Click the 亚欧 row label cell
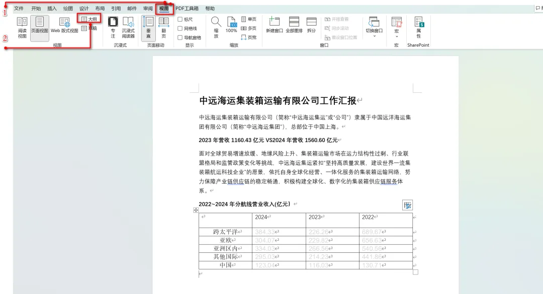The width and height of the screenshot is (543, 294). [x=225, y=240]
